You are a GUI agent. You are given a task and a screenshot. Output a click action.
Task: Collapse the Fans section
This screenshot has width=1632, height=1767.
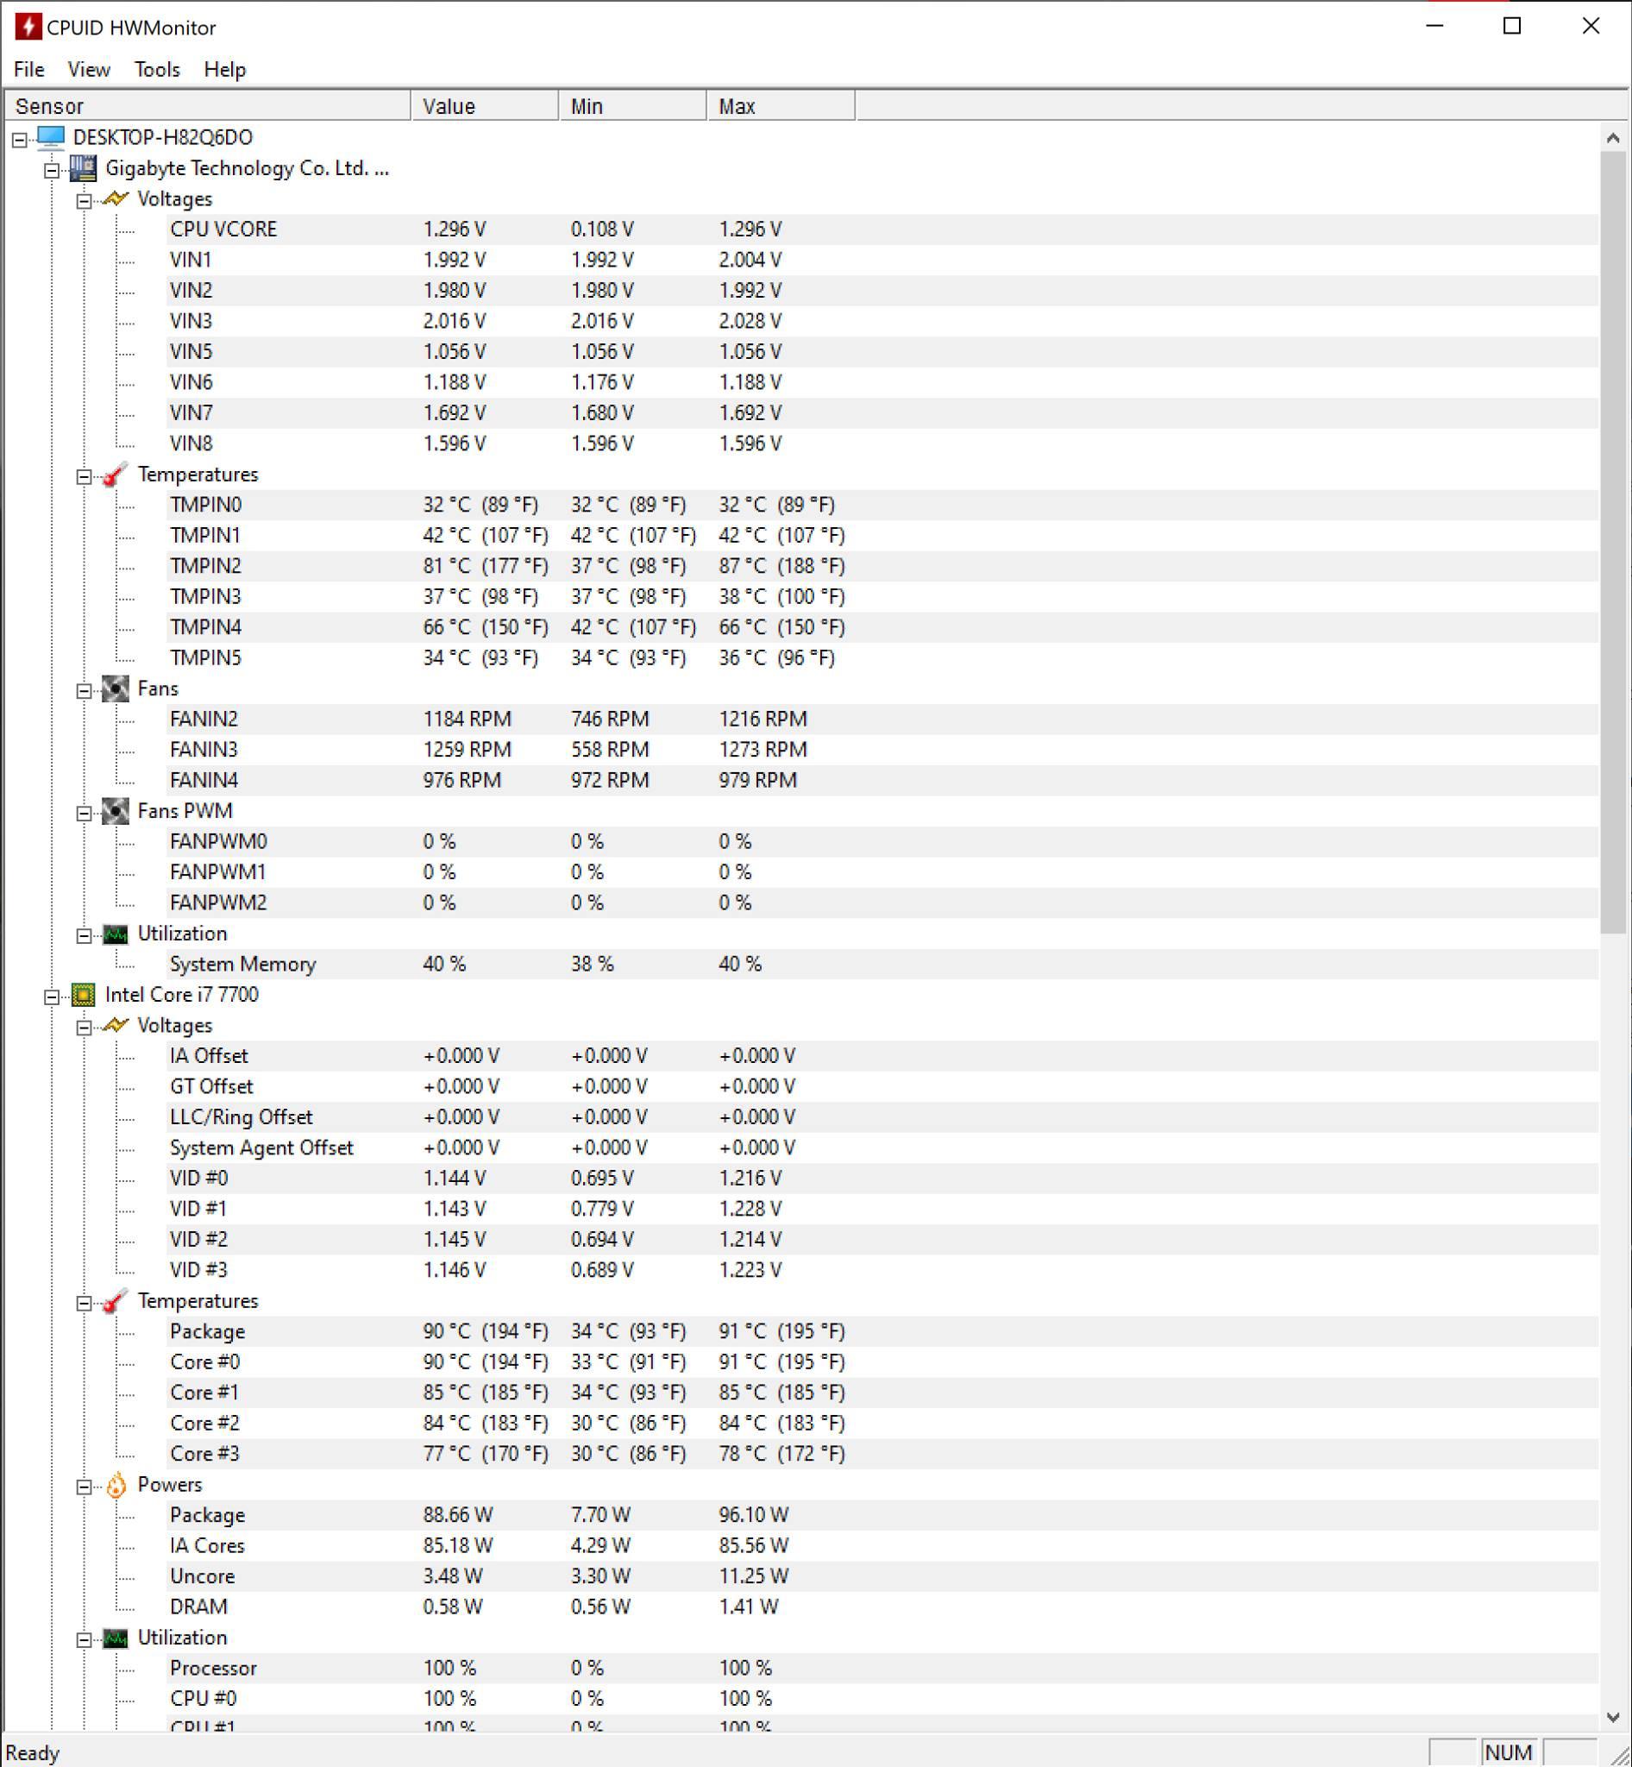click(x=84, y=690)
